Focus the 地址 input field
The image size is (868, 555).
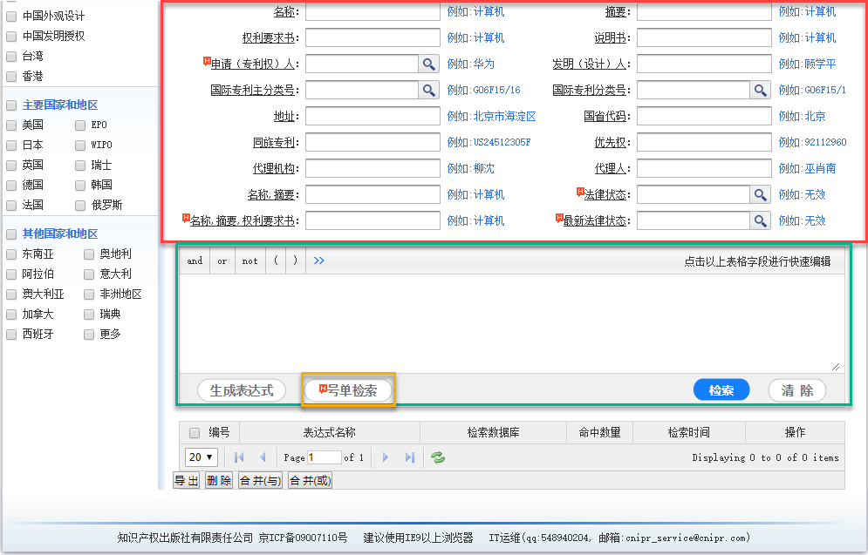tap(372, 116)
